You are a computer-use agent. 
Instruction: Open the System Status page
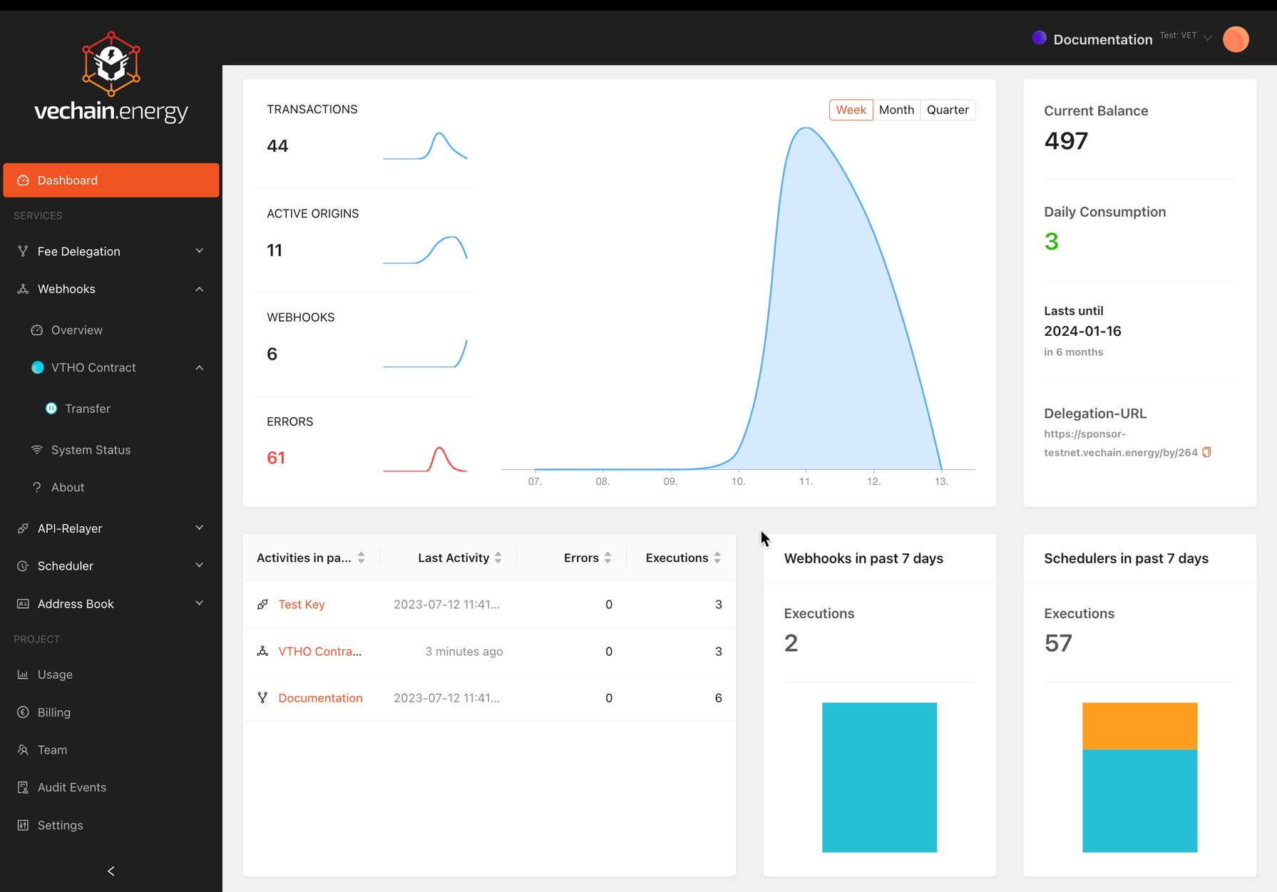coord(91,450)
